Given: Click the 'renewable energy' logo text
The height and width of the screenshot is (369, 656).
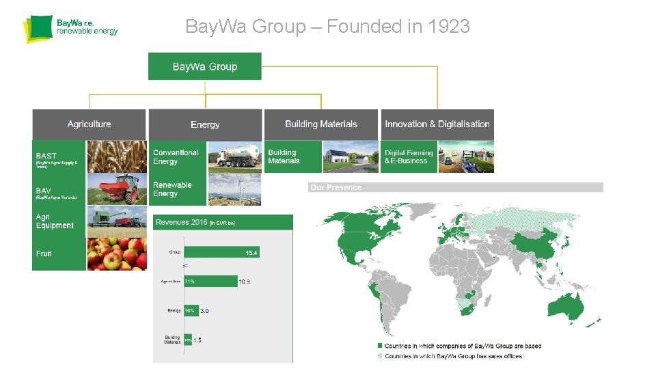Looking at the screenshot, I should point(87,31).
